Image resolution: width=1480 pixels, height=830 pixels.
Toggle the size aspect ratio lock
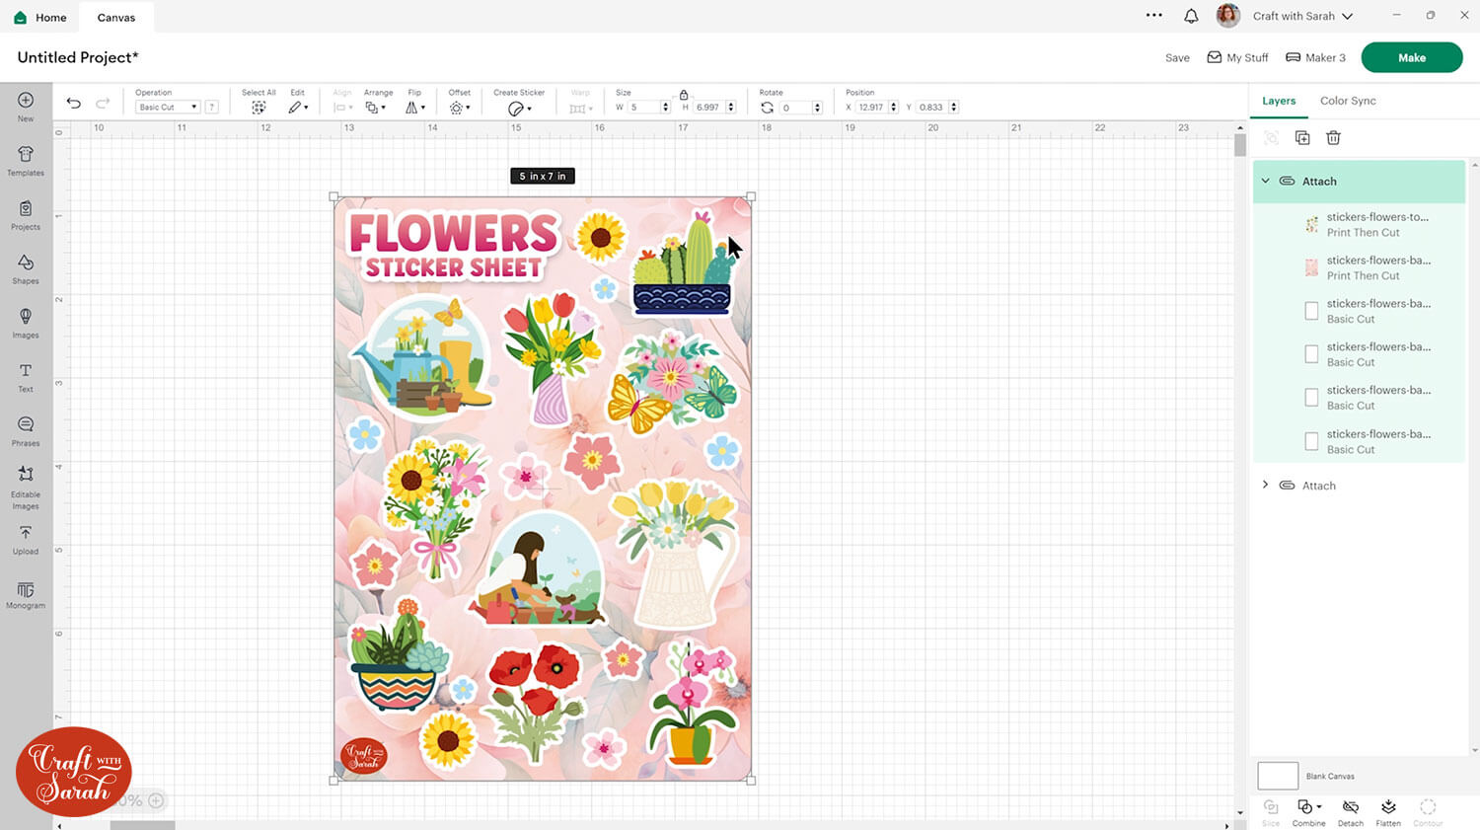click(x=684, y=95)
